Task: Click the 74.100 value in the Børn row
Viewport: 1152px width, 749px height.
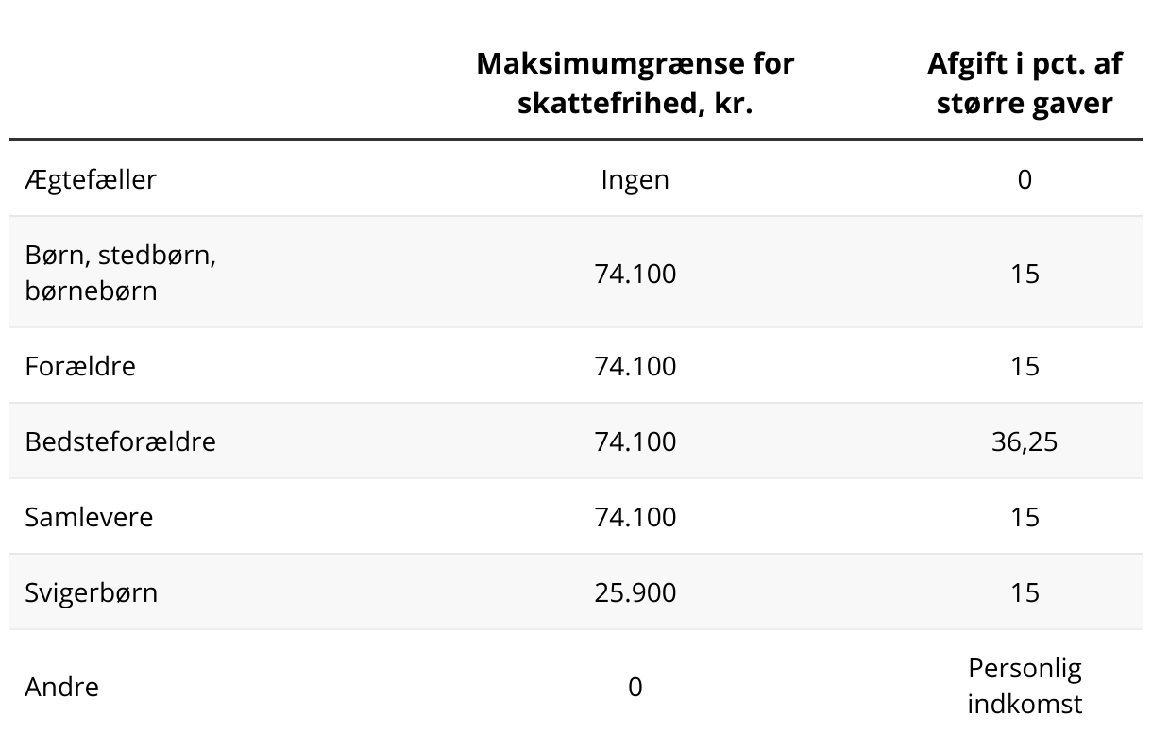Action: coord(635,274)
